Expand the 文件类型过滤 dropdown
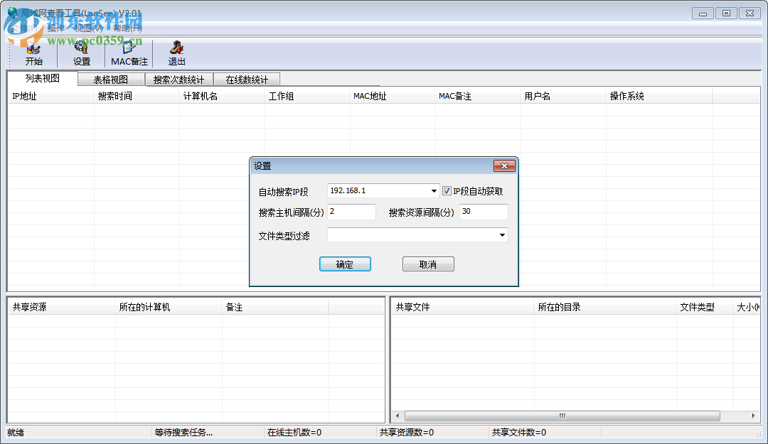 [501, 234]
